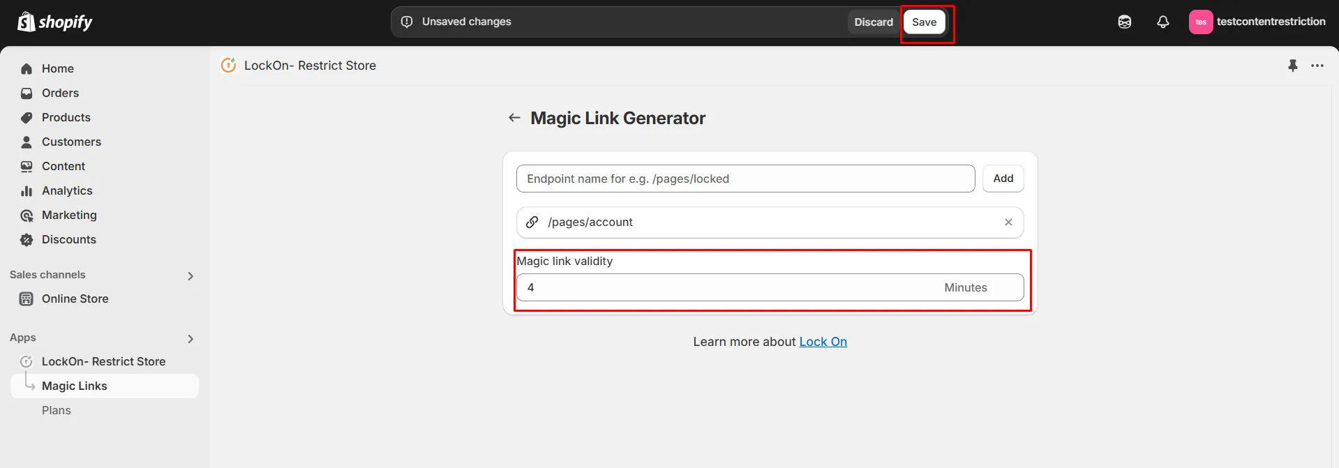Click the Add button

(x=1003, y=179)
